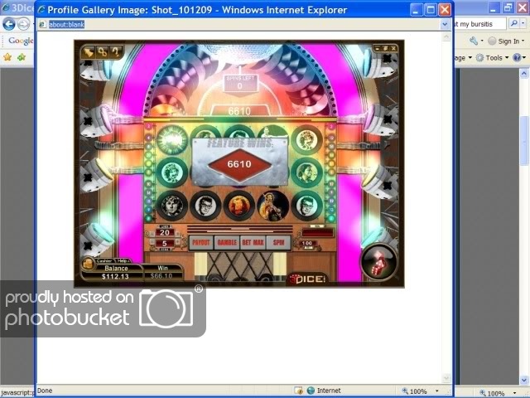Click the page icon in the address bar
Screen dimensions: 530x398
click(x=42, y=24)
